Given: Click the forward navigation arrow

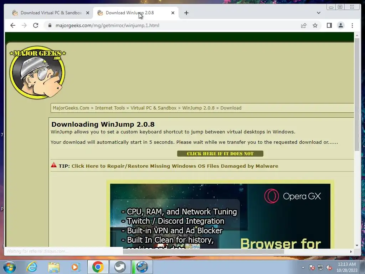Looking at the screenshot, I should pos(24,25).
